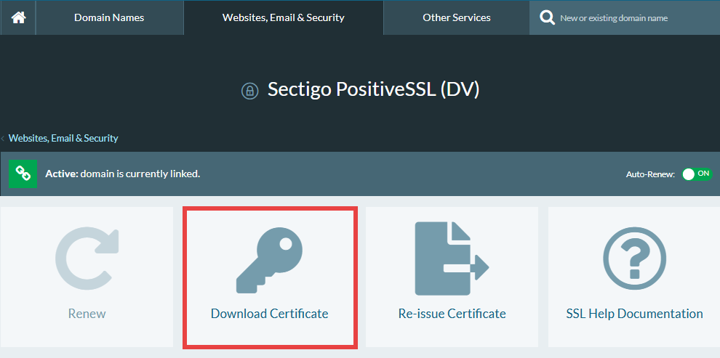This screenshot has height=358, width=720.
Task: Click the question mark help icon
Action: [x=634, y=259]
